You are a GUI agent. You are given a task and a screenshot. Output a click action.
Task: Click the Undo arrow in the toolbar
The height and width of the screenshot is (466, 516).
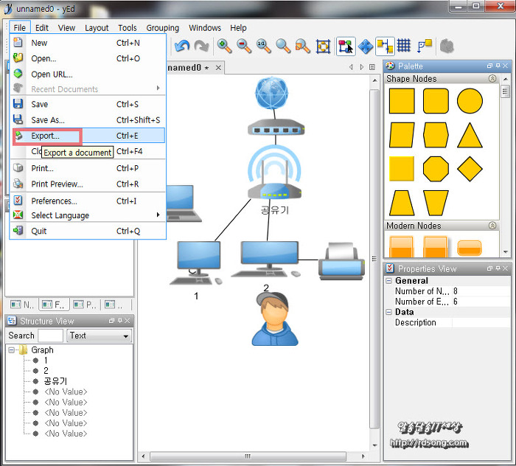pos(182,46)
